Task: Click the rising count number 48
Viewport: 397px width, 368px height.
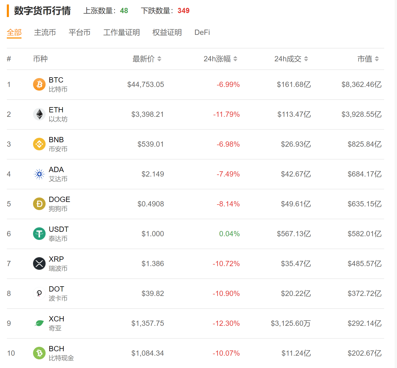Action: (124, 11)
